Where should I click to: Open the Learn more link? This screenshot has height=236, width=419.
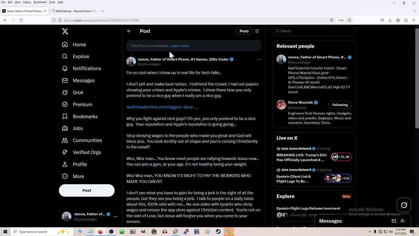point(179,46)
